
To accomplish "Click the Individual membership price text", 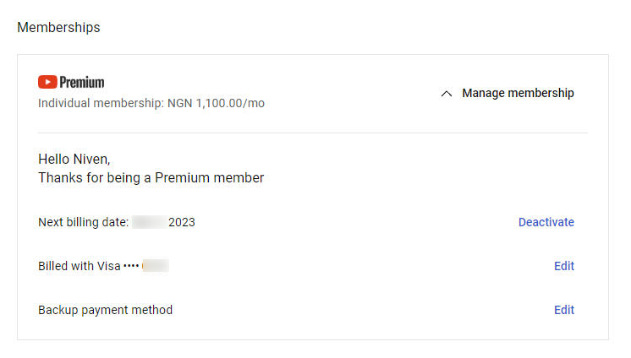I will 151,103.
